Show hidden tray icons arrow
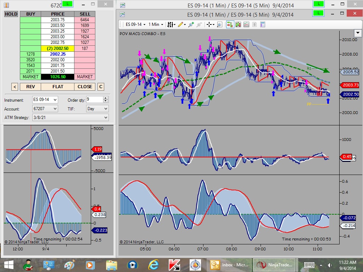This screenshot has height=272, width=363. [x=321, y=265]
